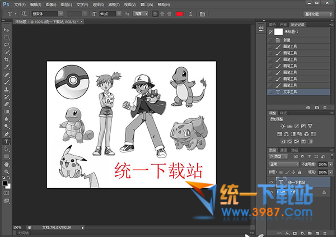Toggle text orientation in options bar
Screen dimensions: 336x237
click(24, 14)
